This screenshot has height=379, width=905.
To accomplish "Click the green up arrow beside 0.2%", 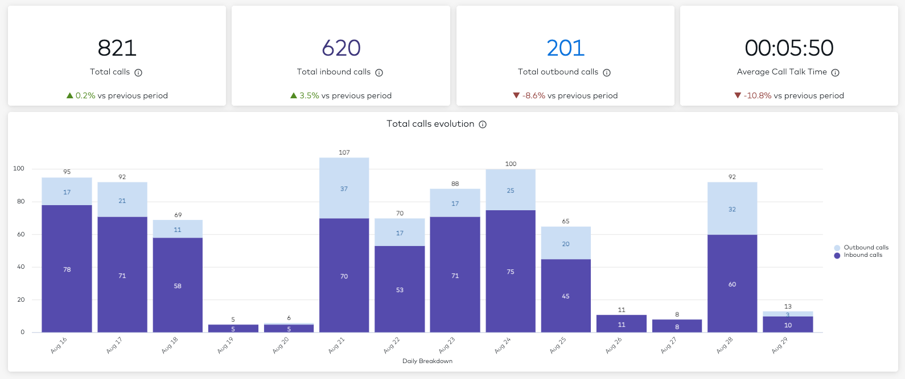I will 69,95.
